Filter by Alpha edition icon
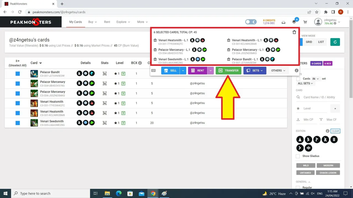Screen dimensions: 353x198 300,140
